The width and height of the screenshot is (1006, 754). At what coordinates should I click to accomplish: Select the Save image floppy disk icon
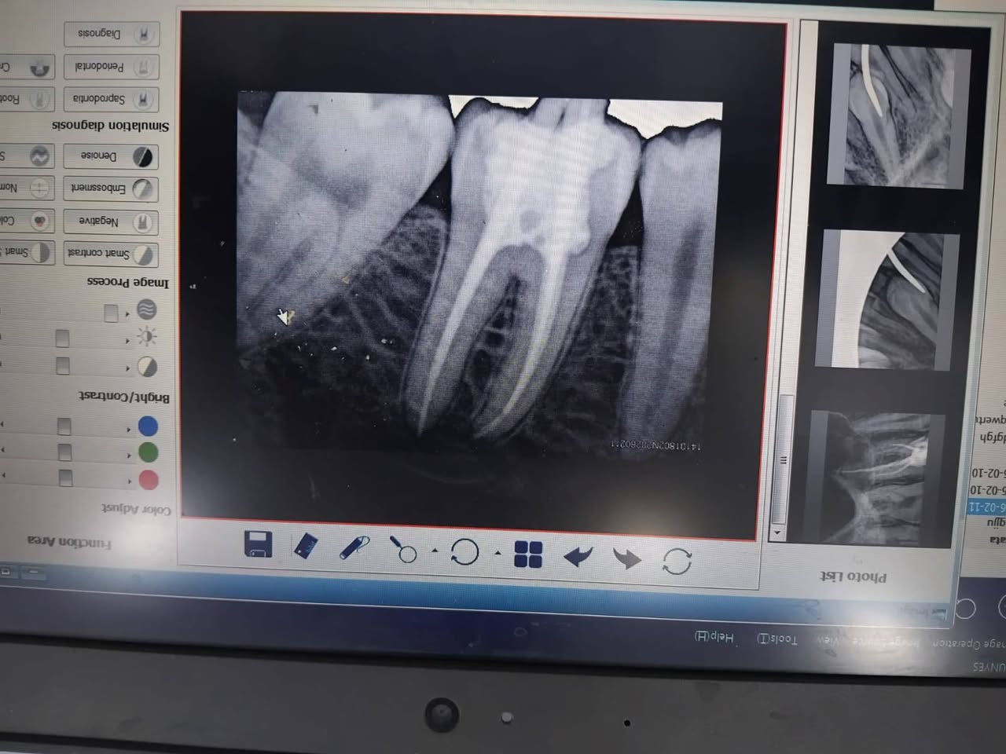click(258, 544)
